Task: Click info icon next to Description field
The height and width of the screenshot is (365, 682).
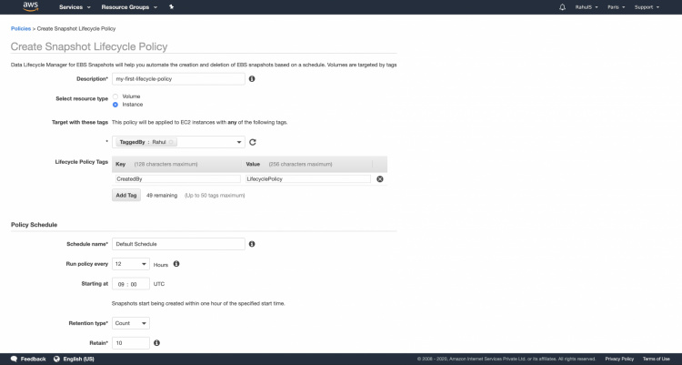Action: [x=252, y=79]
